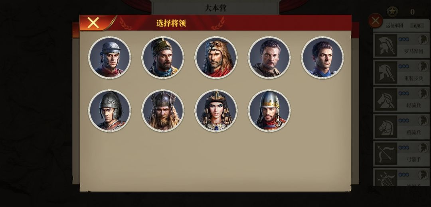Select the lion-pelt headdress general

tap(216, 58)
